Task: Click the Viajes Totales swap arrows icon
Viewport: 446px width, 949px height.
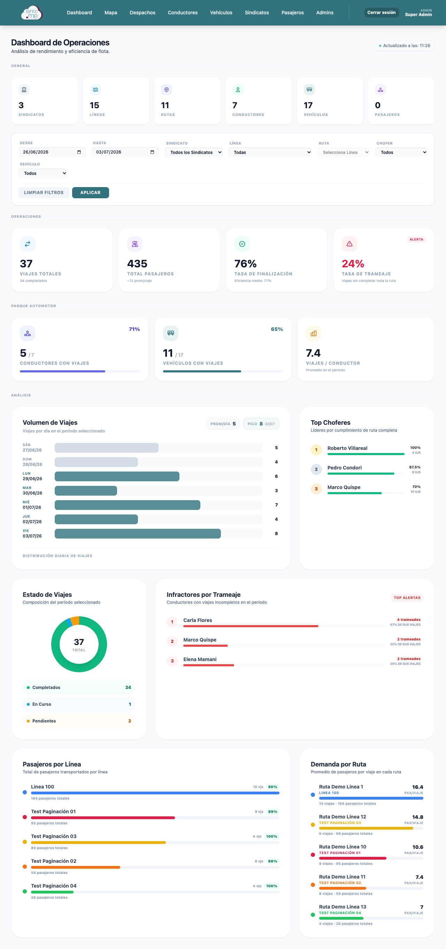Action: [x=28, y=244]
